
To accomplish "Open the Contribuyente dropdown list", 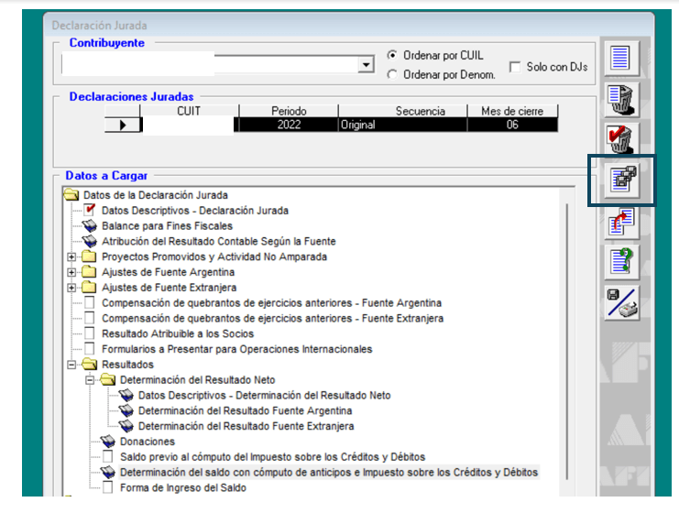I will (x=367, y=65).
